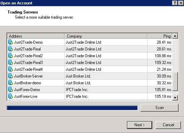The width and height of the screenshot is (184, 133).
Task: Open the help question mark button
Action: 175,3
